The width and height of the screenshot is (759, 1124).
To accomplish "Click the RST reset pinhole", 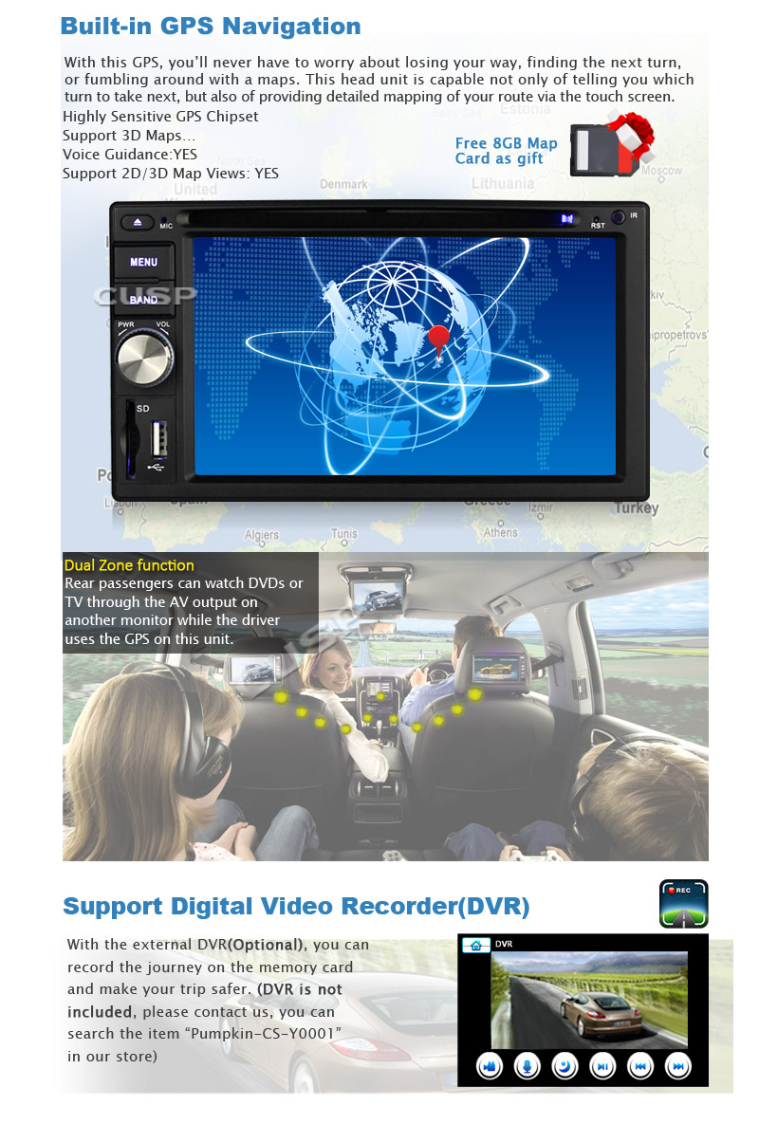I will [597, 218].
